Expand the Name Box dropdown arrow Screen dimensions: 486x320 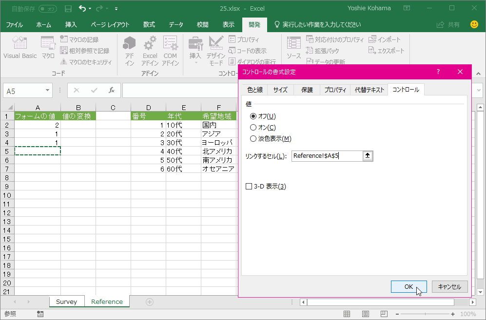47,91
